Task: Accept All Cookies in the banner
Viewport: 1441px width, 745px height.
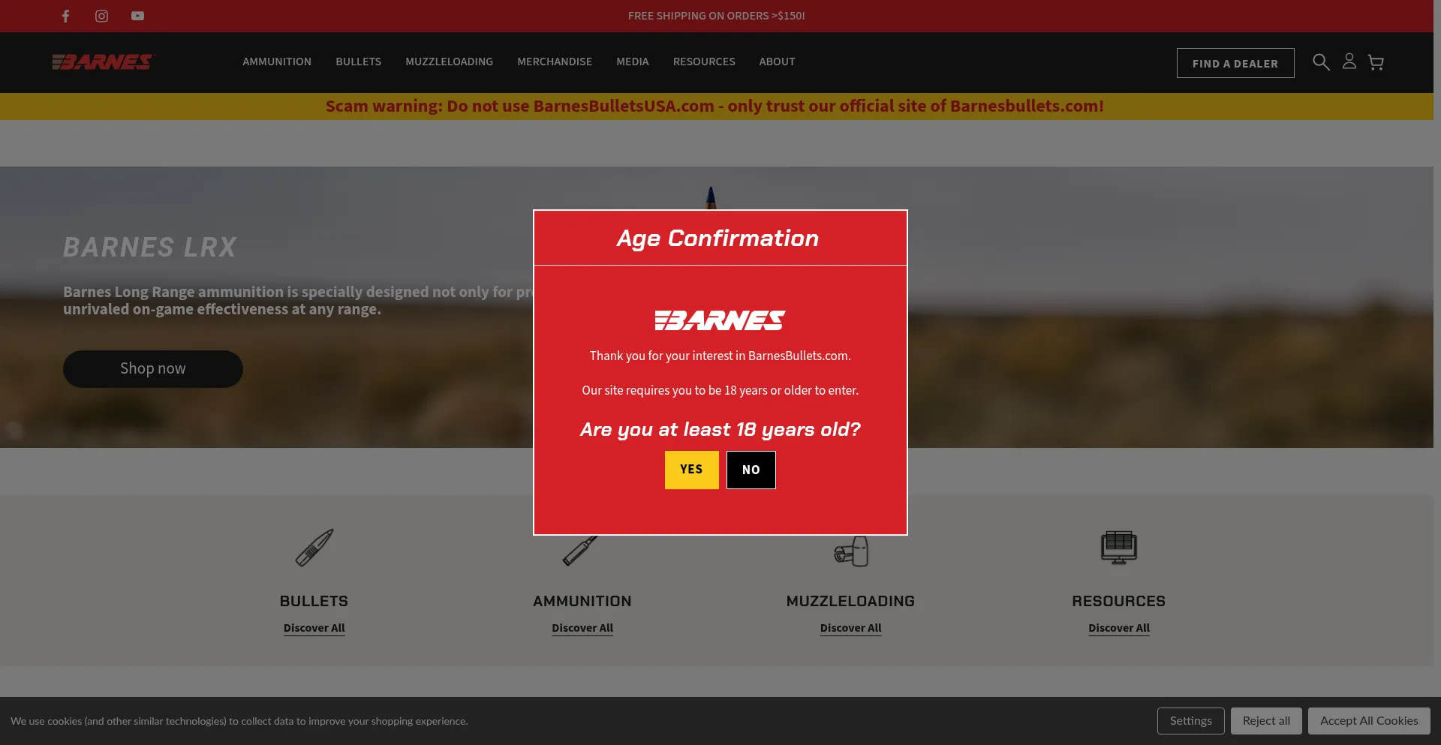Action: pos(1368,721)
